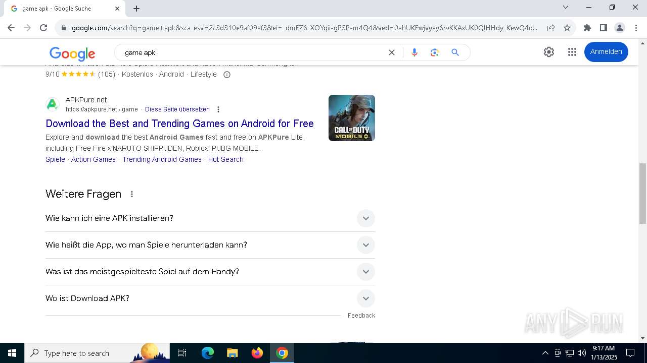647x363 pixels.
Task: Clear the search box with the X
Action: [x=391, y=52]
